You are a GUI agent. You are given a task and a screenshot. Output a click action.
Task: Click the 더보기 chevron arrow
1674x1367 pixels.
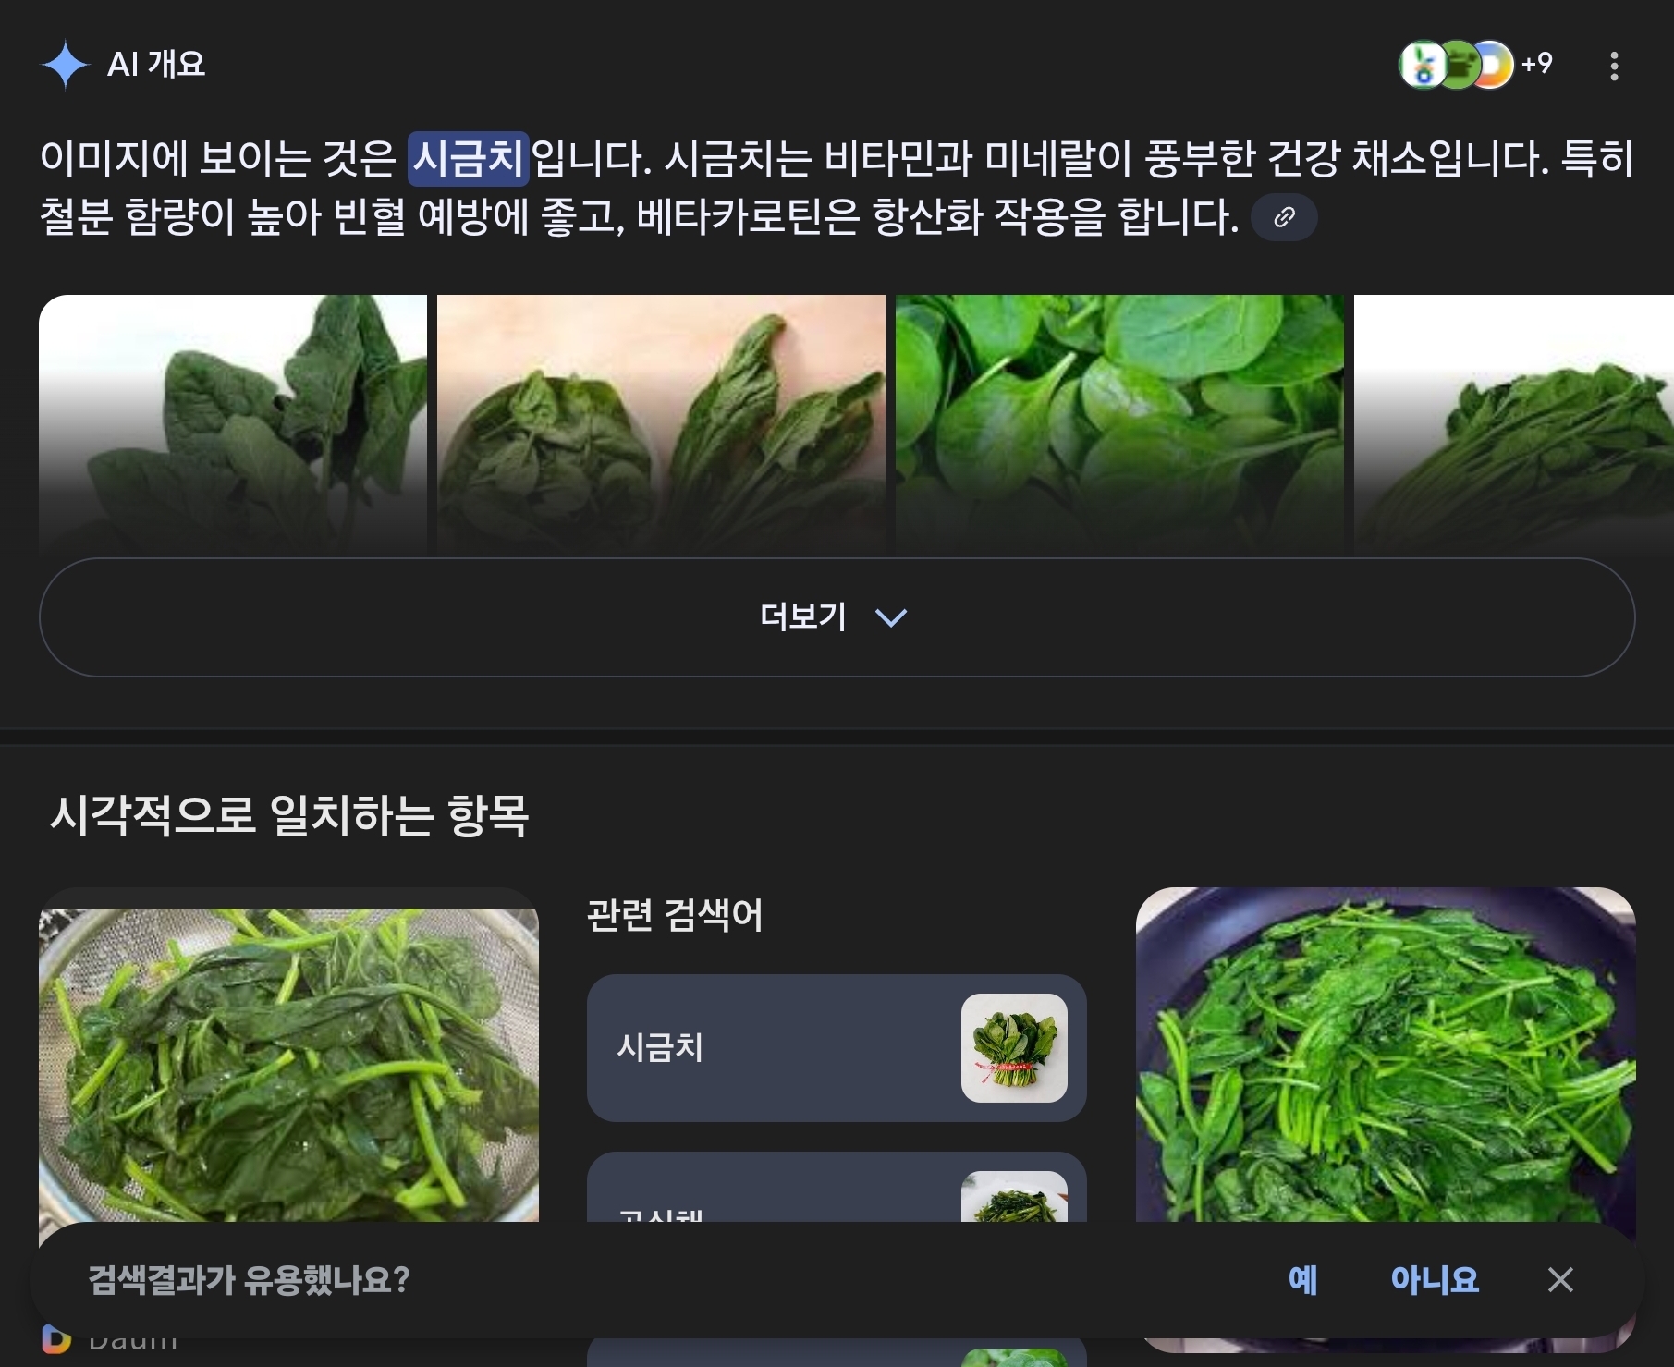tap(891, 617)
